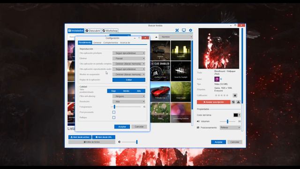Select the yellow audio bars wallpaper thumbnail
Screen dimensions: 300x169
tap(180, 51)
